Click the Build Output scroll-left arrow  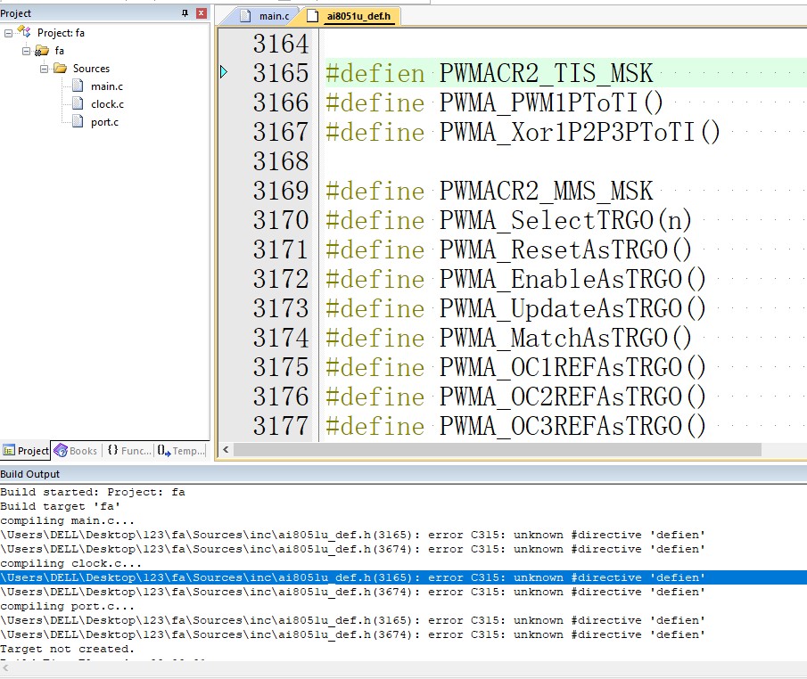5,668
